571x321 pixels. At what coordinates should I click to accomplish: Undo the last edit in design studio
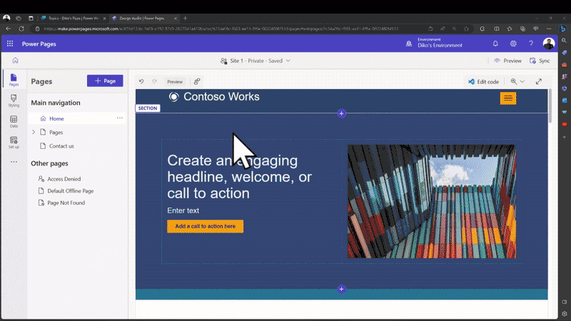141,81
